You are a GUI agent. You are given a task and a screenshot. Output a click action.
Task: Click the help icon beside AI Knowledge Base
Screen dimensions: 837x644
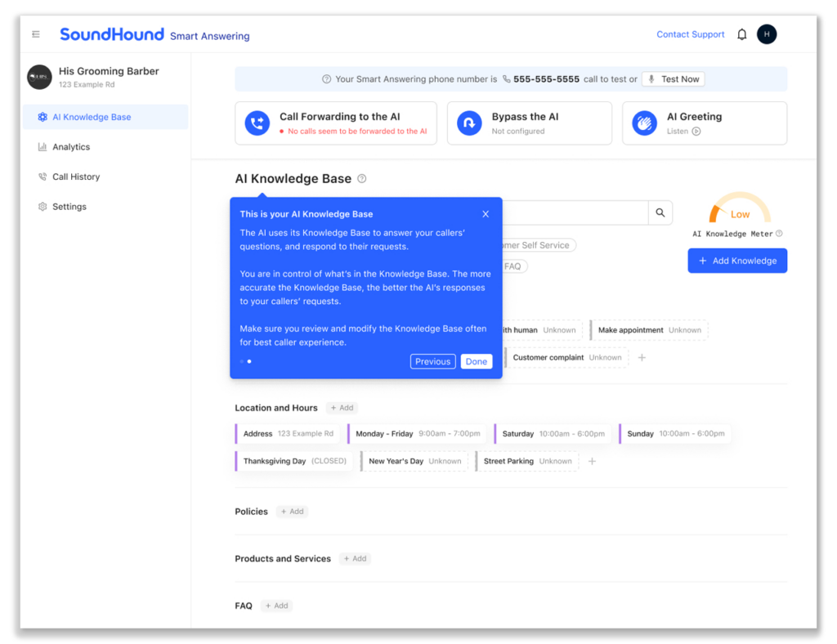(x=361, y=178)
